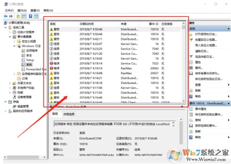
Task: Sort by 日期和时间 column header
Action: tap(98, 24)
